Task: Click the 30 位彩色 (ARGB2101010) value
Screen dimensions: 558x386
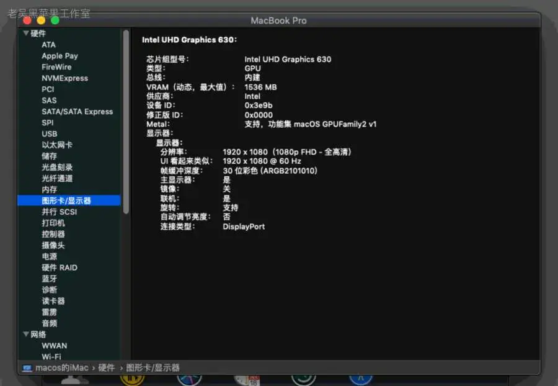Action: [270, 171]
